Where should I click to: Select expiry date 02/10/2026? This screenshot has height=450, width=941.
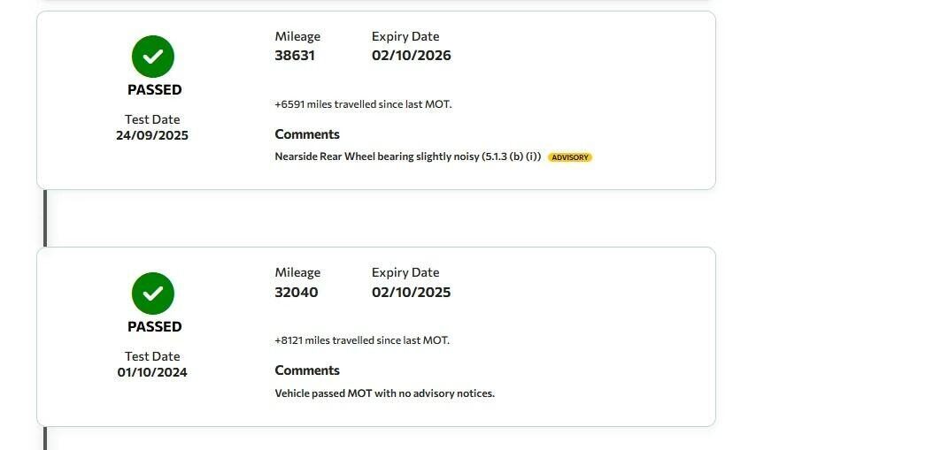click(411, 56)
